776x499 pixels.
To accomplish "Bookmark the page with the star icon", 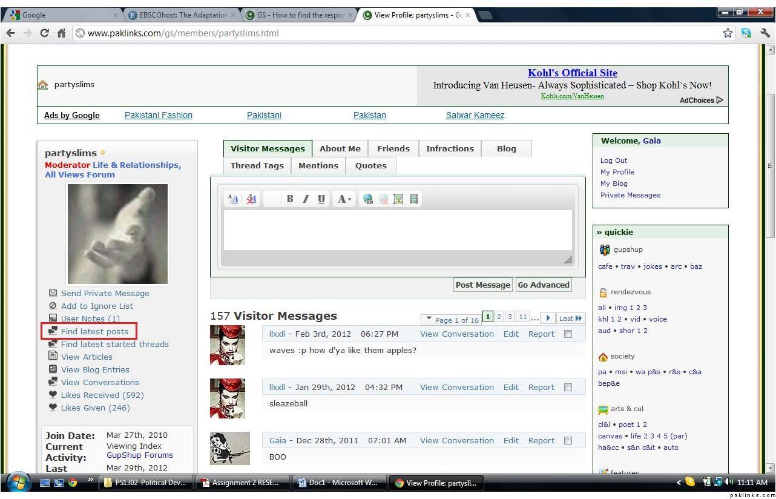I will tap(728, 33).
